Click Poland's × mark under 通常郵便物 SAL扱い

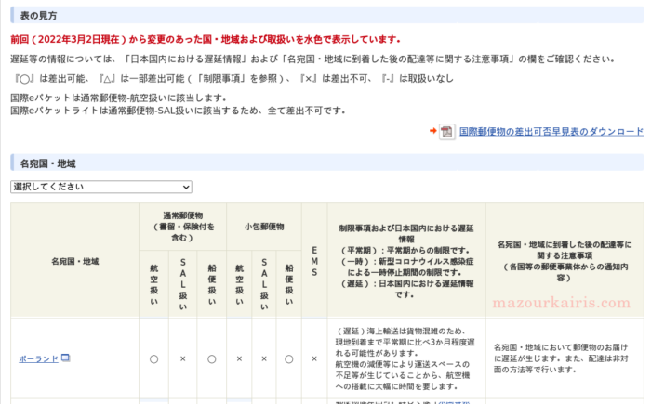tap(182, 358)
